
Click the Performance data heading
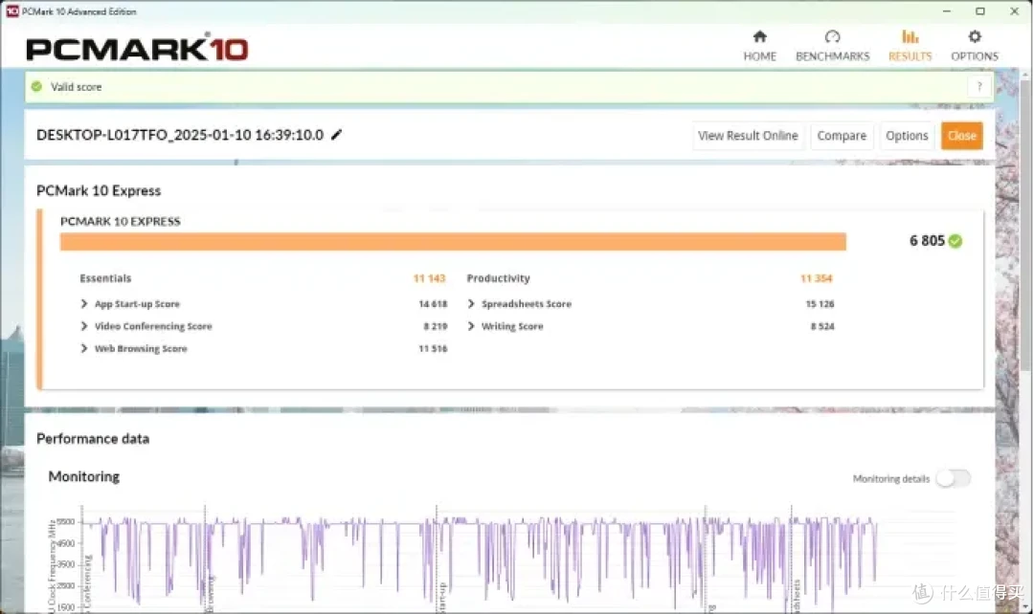(x=93, y=439)
